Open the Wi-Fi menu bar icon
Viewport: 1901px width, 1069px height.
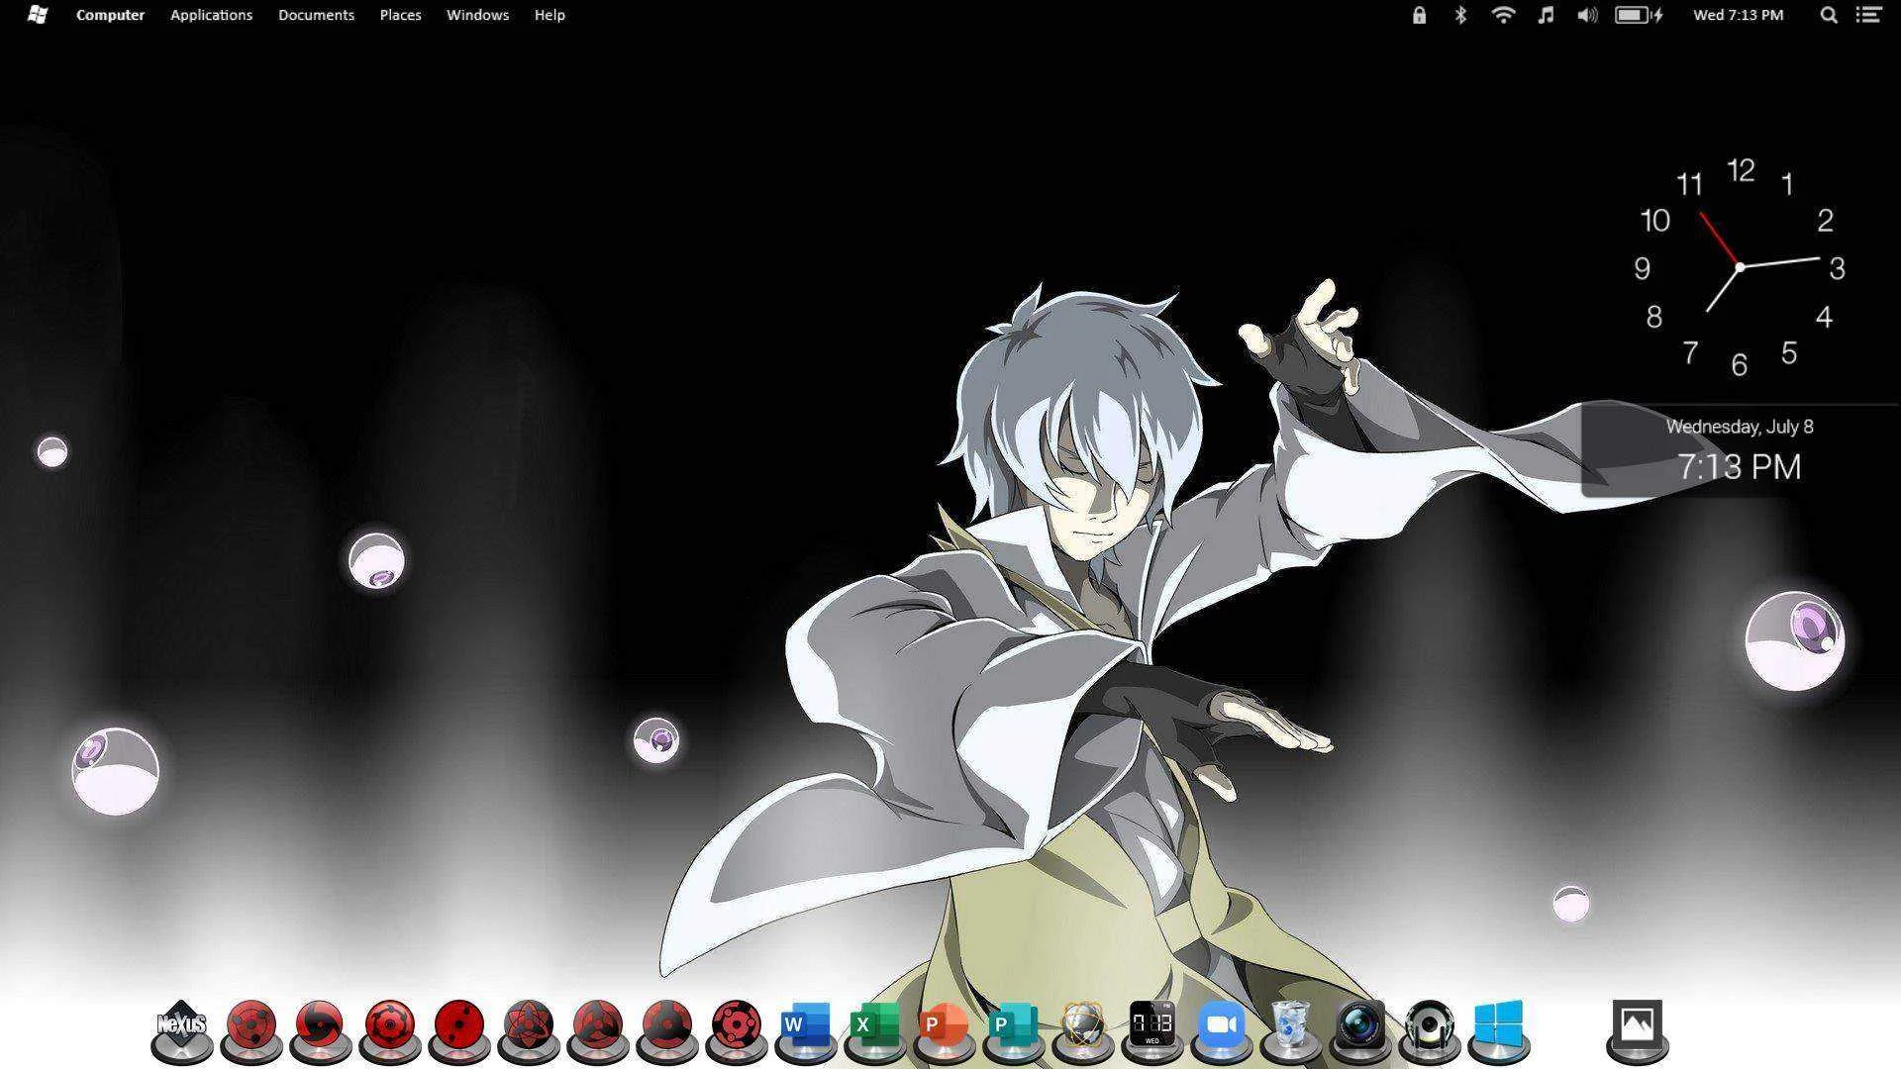(x=1503, y=15)
